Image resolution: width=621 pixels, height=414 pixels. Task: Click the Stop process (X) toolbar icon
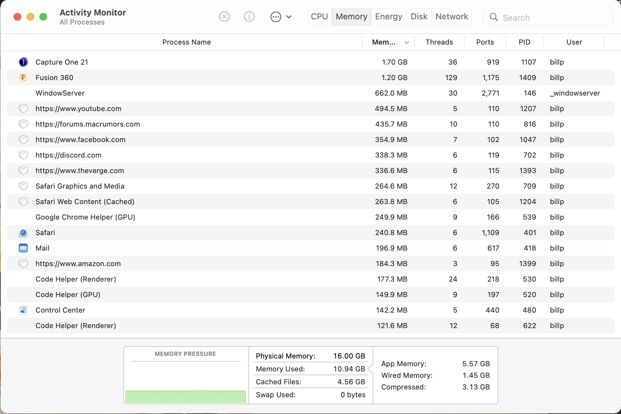click(x=224, y=16)
